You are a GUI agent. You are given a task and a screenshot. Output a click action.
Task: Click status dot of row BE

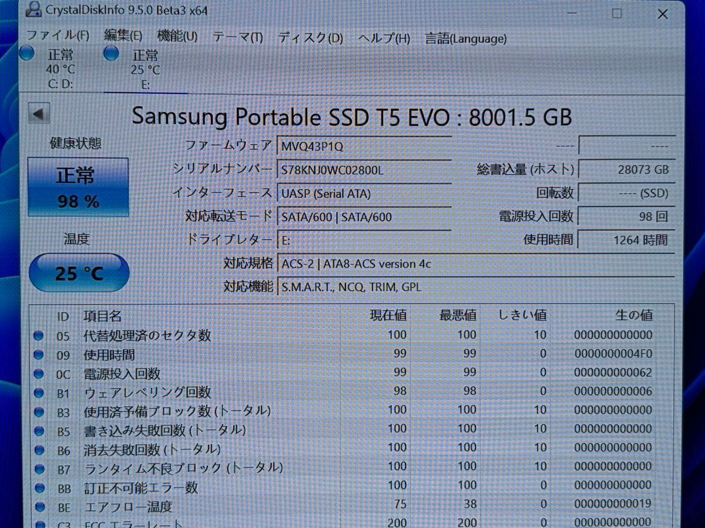39,506
